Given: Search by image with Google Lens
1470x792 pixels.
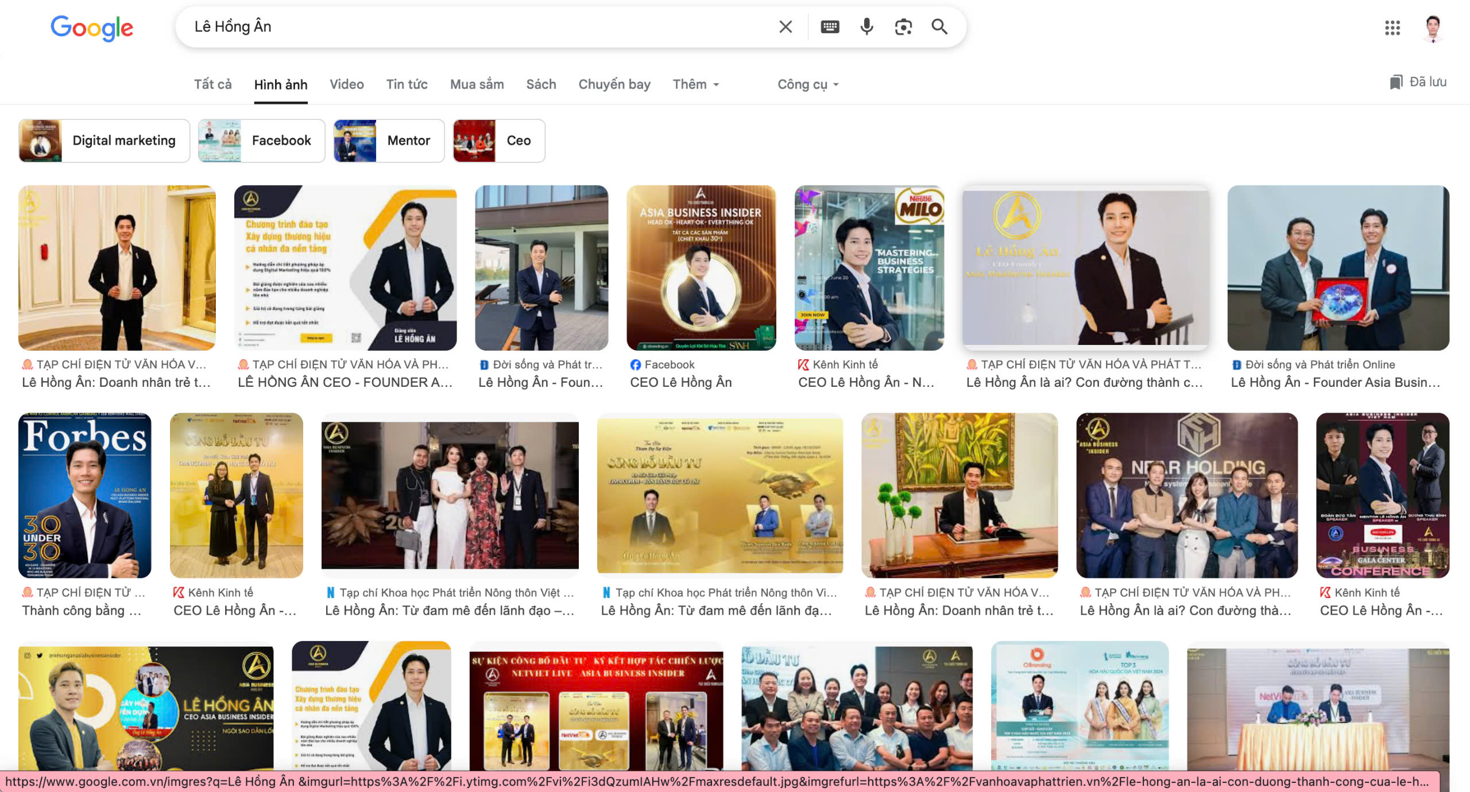Looking at the screenshot, I should click(x=903, y=27).
